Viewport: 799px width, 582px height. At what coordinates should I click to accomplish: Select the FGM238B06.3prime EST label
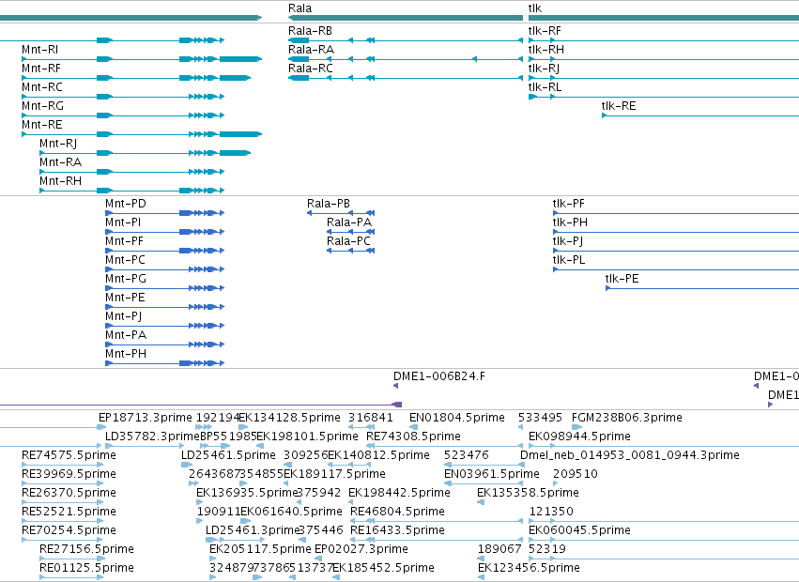click(627, 419)
